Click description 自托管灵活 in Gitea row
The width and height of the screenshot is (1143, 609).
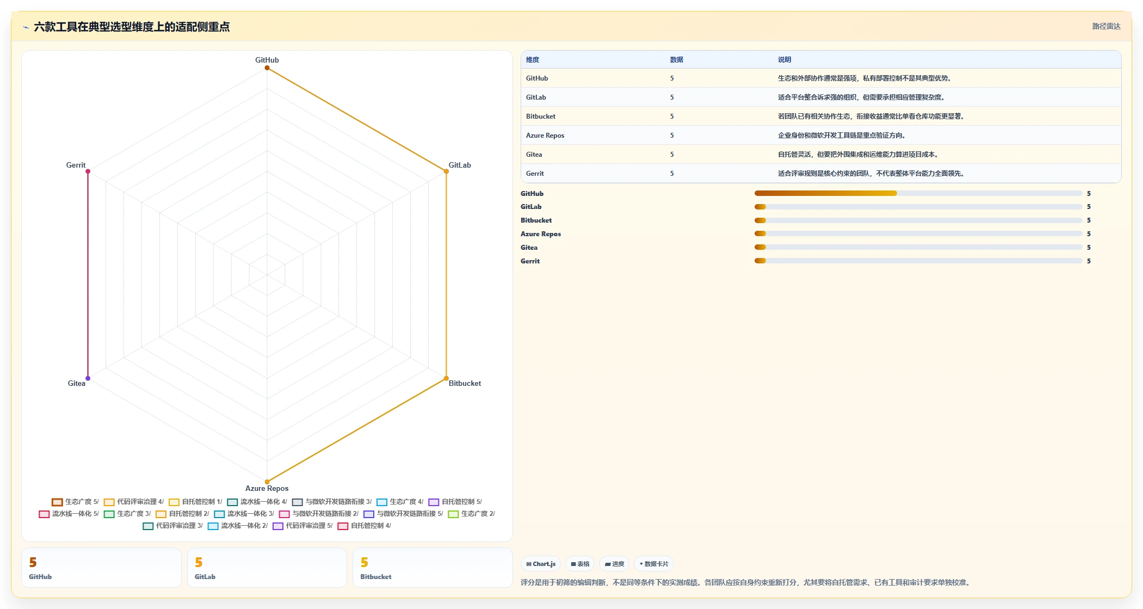point(858,155)
